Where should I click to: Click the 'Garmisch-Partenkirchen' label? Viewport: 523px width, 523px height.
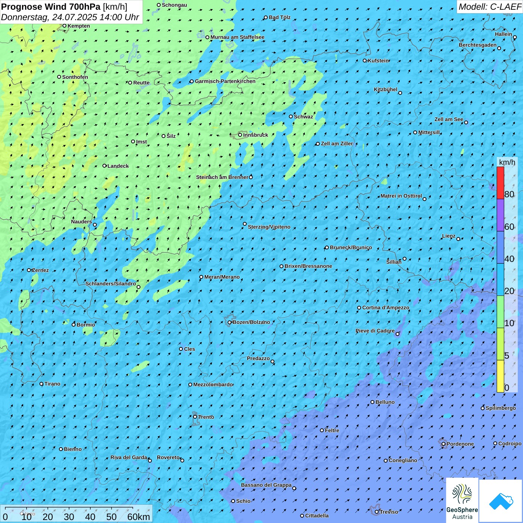225,81
